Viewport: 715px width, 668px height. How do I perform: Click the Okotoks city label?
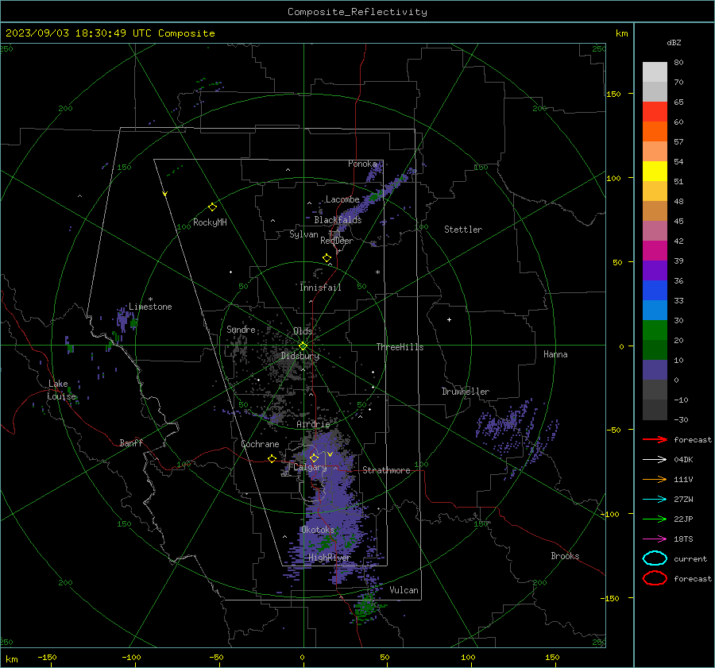pyautogui.click(x=317, y=530)
